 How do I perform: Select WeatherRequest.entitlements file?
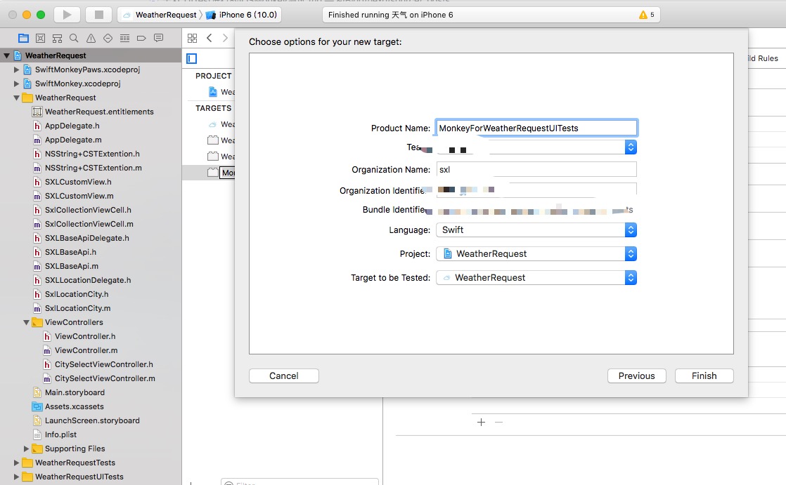(x=99, y=112)
